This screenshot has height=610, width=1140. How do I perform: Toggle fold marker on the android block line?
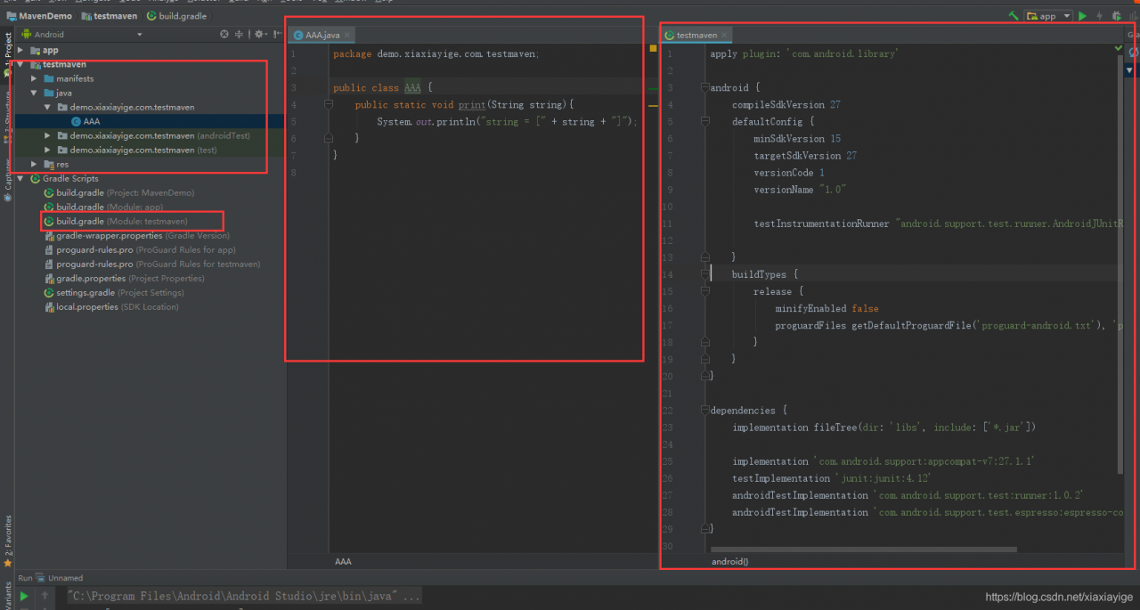click(705, 88)
